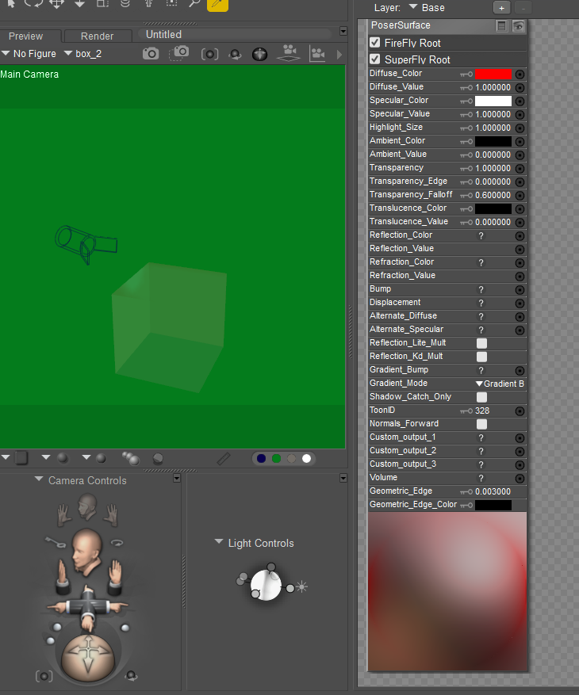The image size is (579, 695).
Task: Click the green background color dot
Action: point(276,458)
